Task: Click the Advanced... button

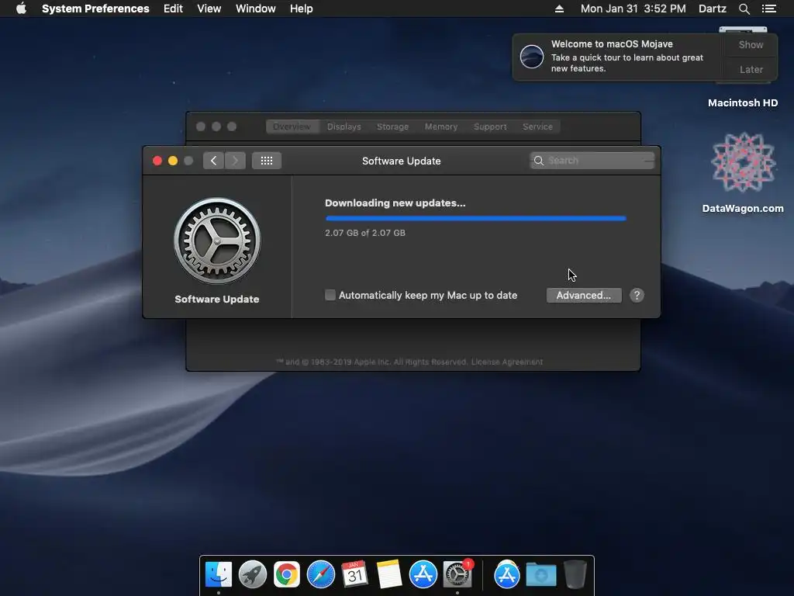Action: click(x=584, y=296)
